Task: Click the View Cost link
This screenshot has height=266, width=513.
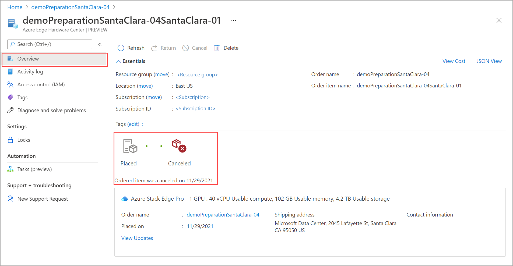Action: point(454,61)
